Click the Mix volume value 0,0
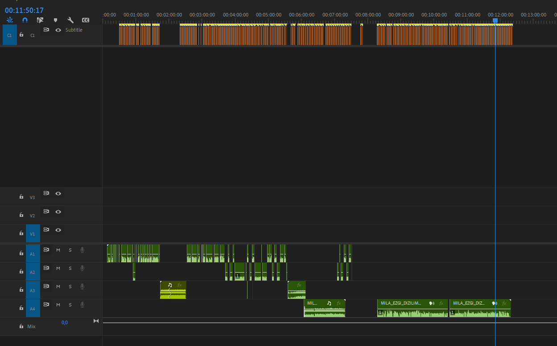The width and height of the screenshot is (557, 346). (x=64, y=322)
